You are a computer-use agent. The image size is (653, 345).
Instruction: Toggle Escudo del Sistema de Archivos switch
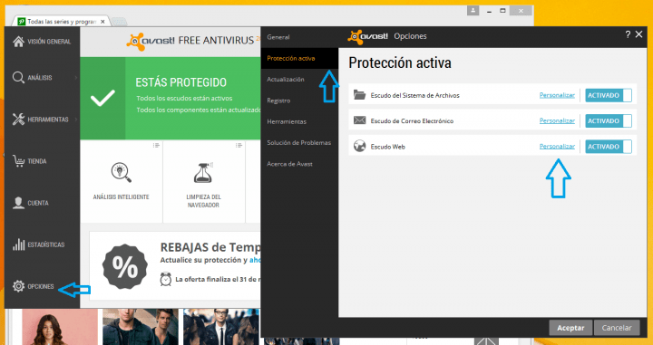click(x=609, y=95)
